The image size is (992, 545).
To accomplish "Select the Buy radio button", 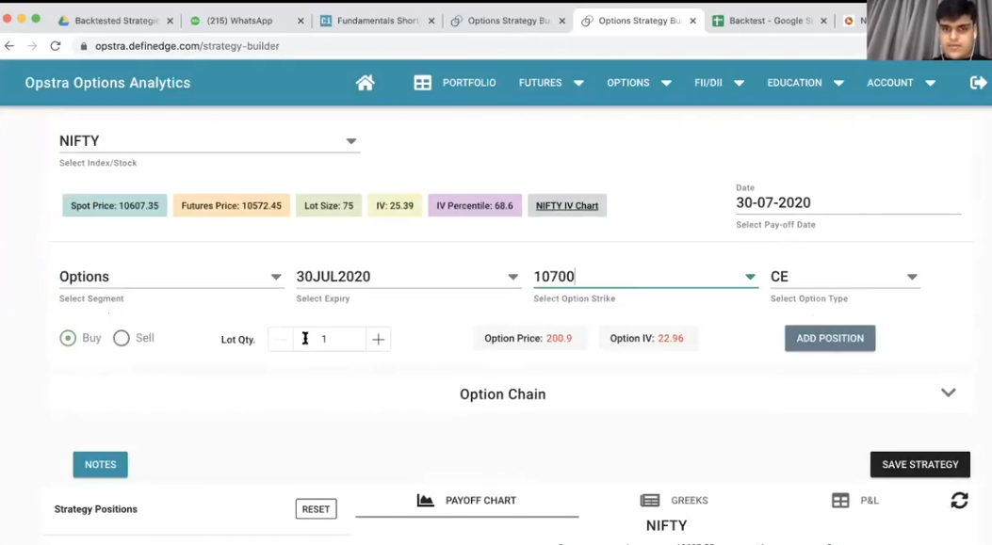I will 68,338.
